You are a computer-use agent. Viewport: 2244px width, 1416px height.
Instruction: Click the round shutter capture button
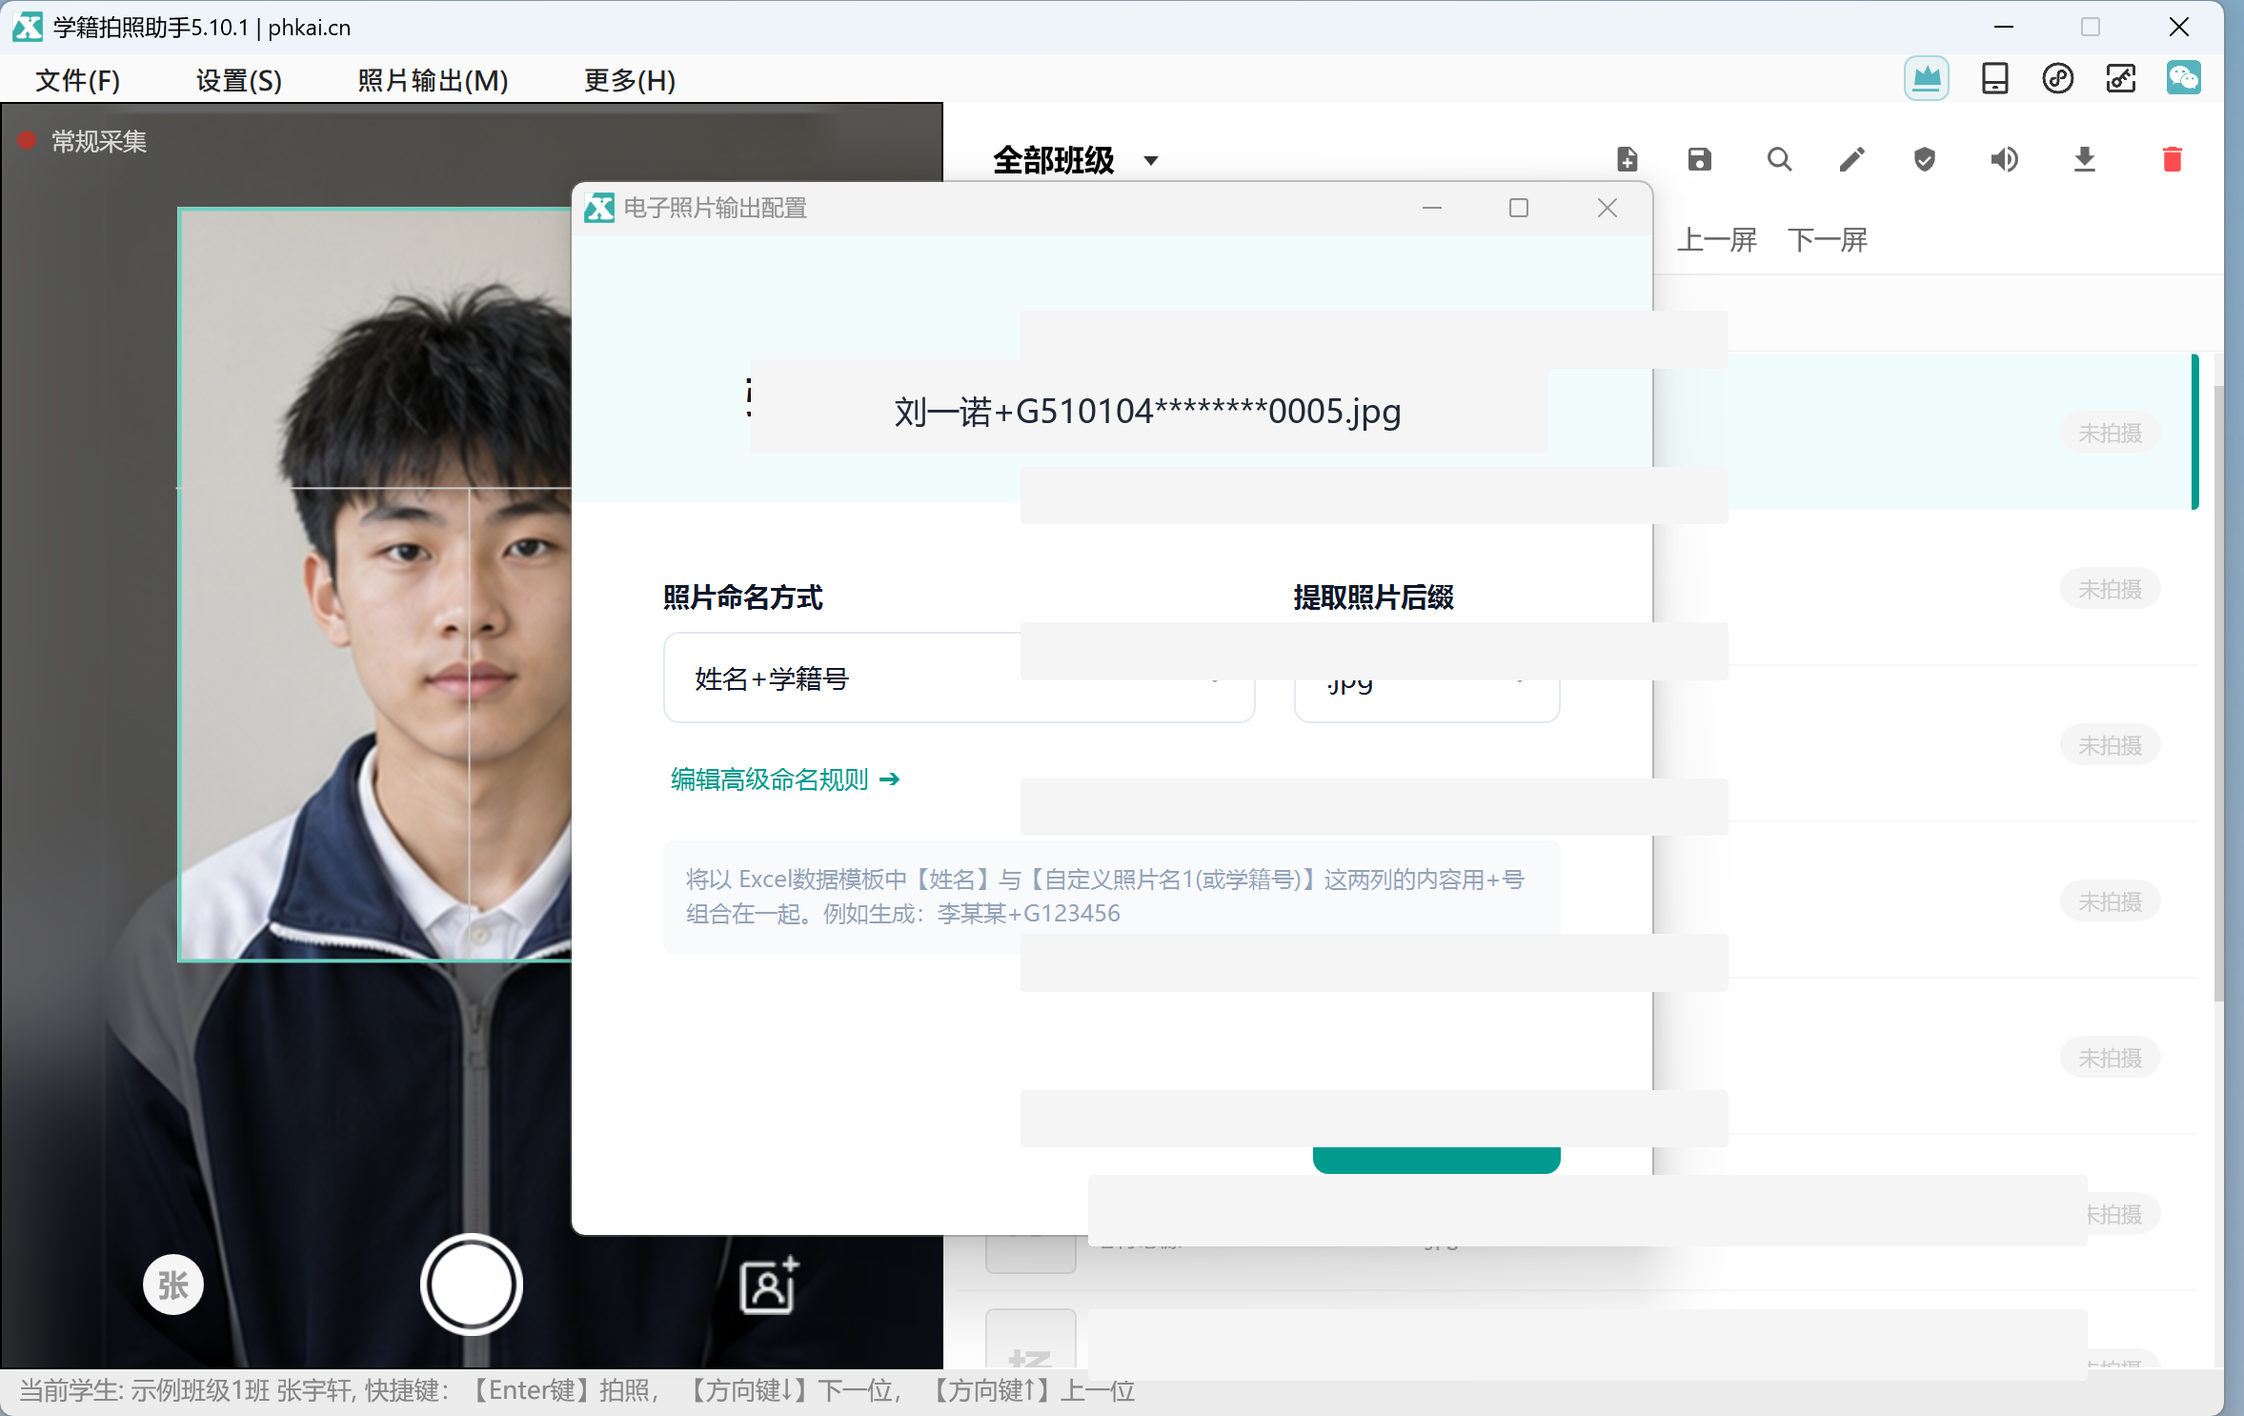coord(472,1285)
